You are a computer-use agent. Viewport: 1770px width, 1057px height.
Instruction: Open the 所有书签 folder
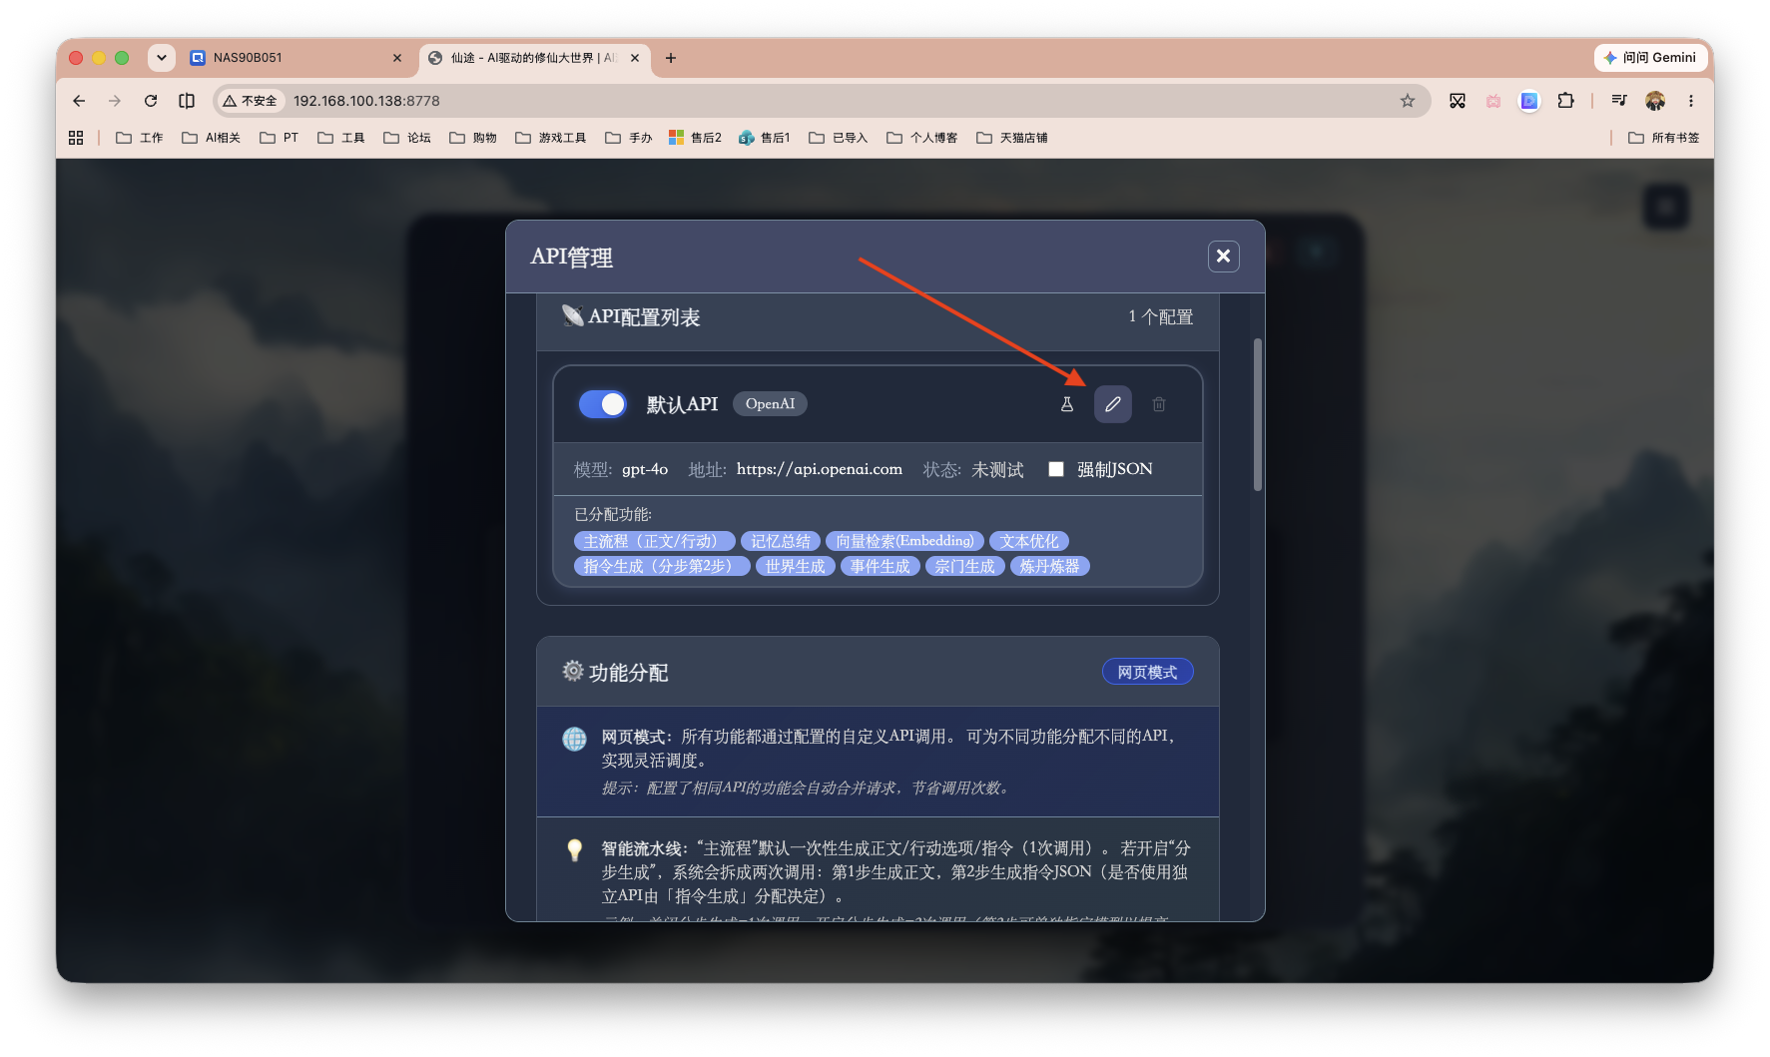click(1663, 138)
